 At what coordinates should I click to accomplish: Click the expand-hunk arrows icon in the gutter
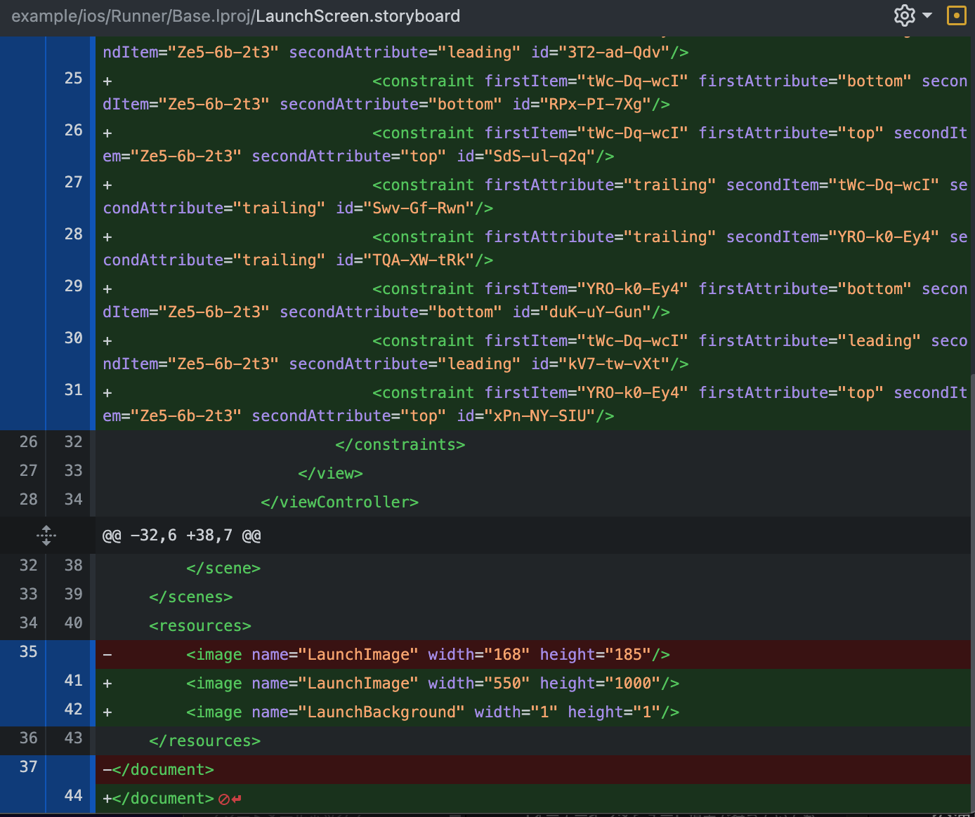pos(46,535)
